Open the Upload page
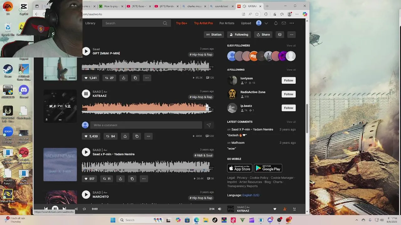 [x=246, y=23]
